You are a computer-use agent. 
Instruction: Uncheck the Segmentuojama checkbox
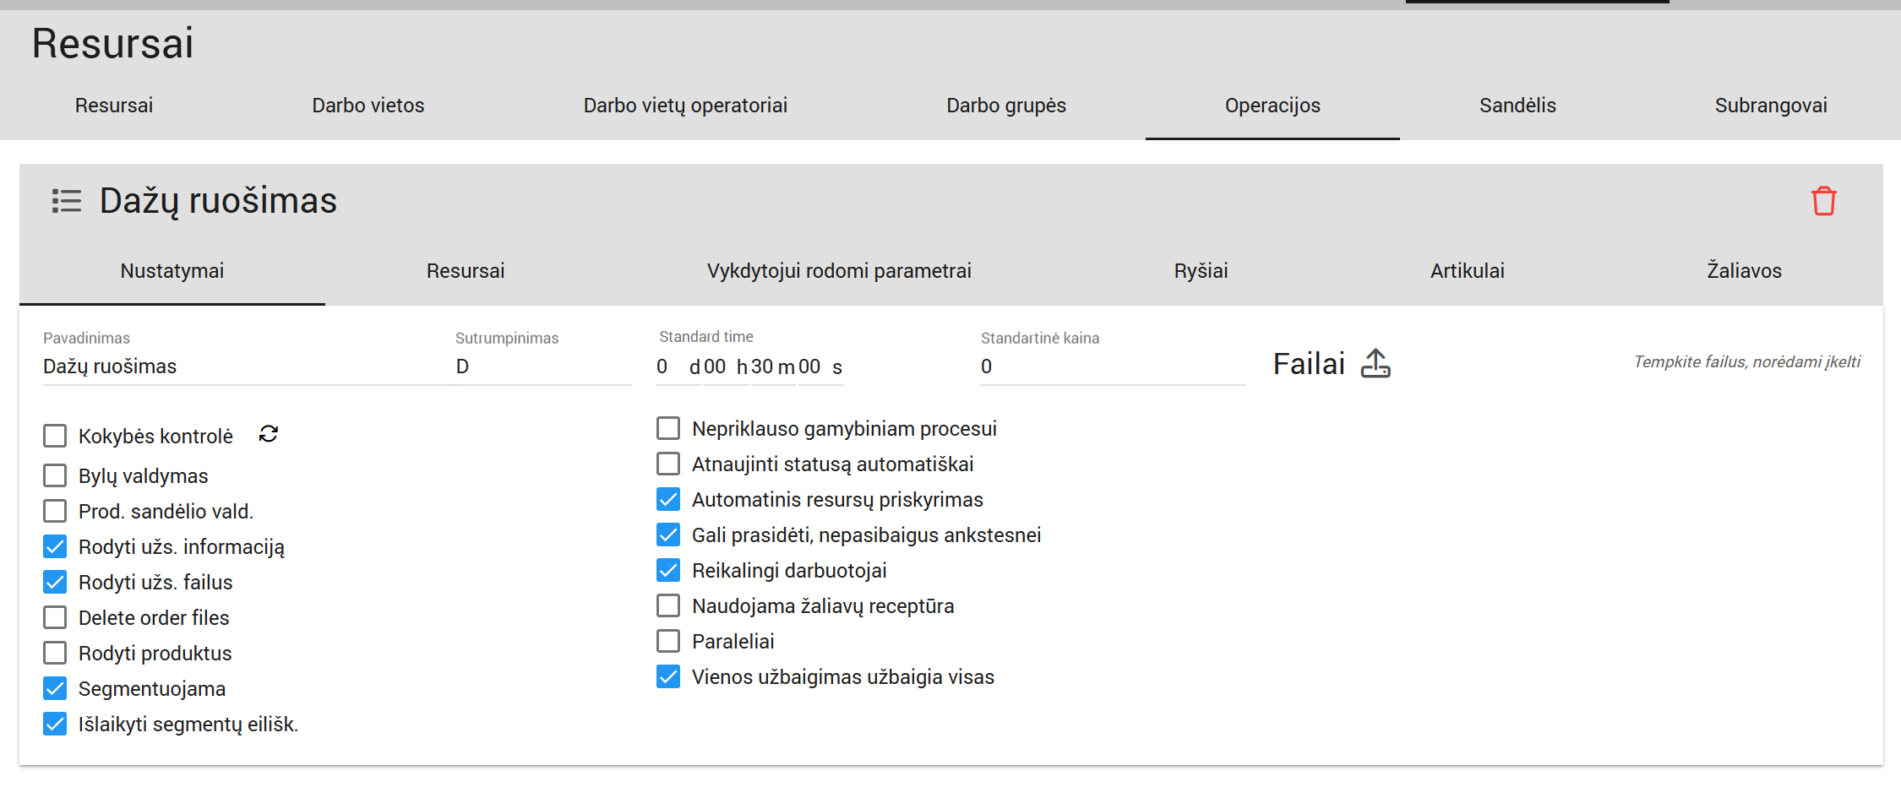point(55,689)
